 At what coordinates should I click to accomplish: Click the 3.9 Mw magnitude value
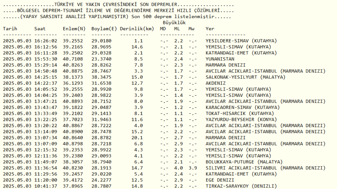193,168
